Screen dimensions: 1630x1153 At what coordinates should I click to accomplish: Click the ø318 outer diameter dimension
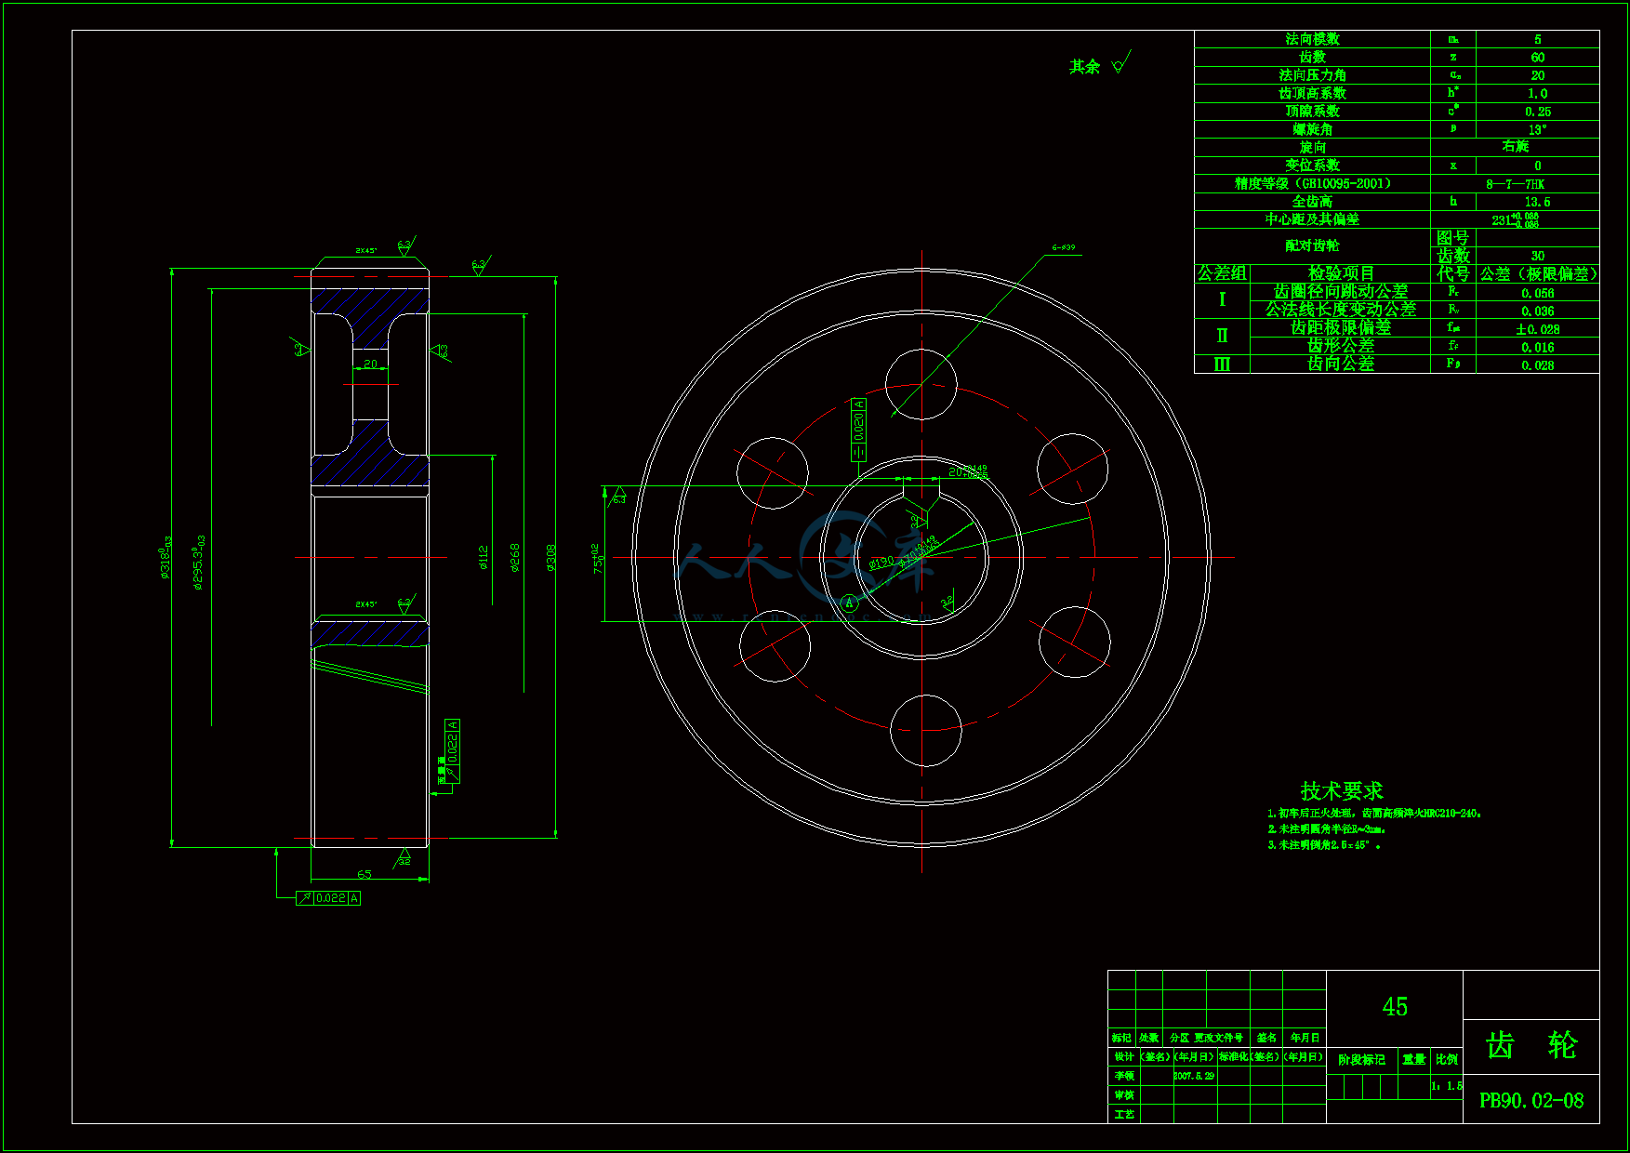(166, 557)
